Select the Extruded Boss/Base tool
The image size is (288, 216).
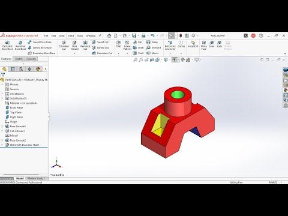(x=7, y=45)
